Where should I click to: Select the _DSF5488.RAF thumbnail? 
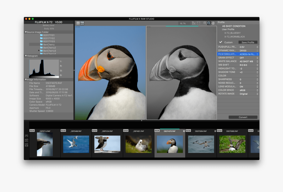(76, 144)
